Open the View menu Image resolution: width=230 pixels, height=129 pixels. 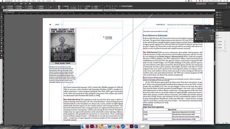[43, 1]
